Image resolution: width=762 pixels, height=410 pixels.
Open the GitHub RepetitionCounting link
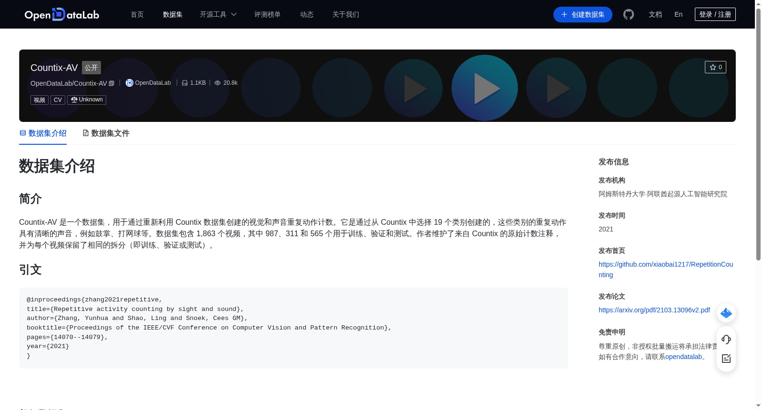(666, 270)
